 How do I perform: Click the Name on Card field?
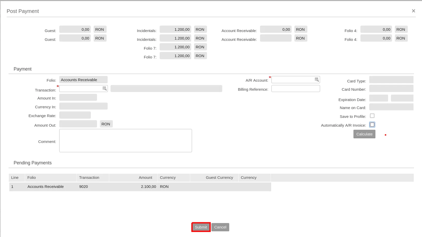coord(391,107)
